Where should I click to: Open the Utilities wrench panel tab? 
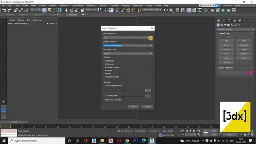pyautogui.click(x=245, y=20)
